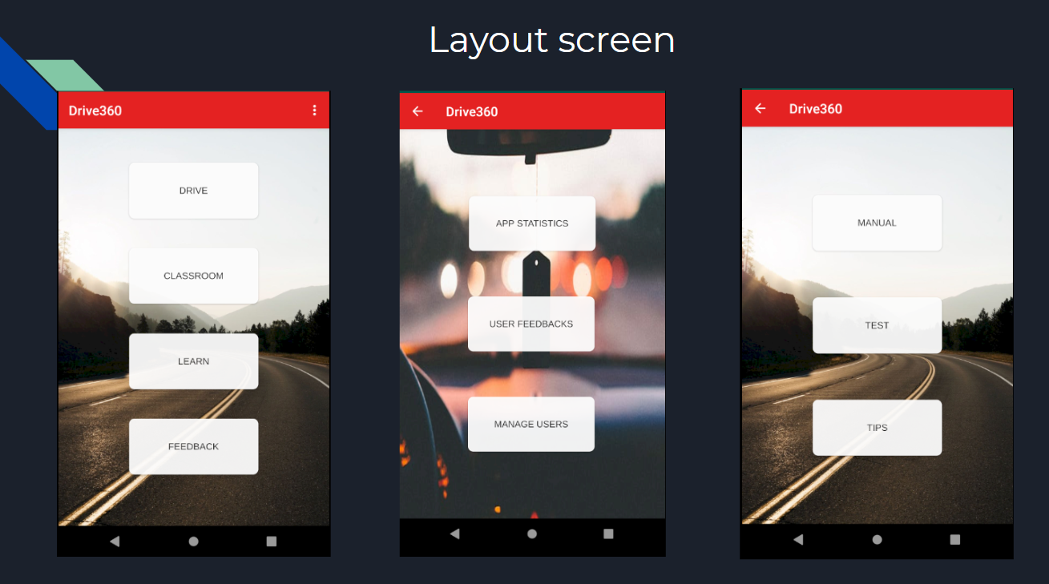
Task: Choose the LEARN button
Action: click(193, 361)
